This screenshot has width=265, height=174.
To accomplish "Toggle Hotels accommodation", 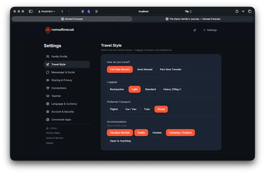I will (141, 133).
